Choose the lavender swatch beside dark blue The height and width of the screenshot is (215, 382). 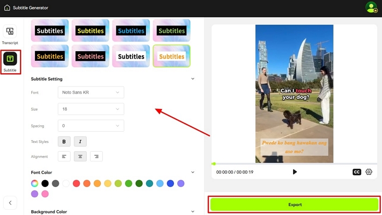pyautogui.click(x=181, y=183)
